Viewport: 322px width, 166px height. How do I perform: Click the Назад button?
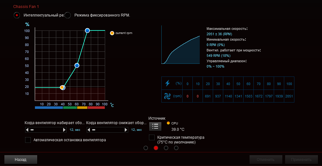click(x=21, y=159)
